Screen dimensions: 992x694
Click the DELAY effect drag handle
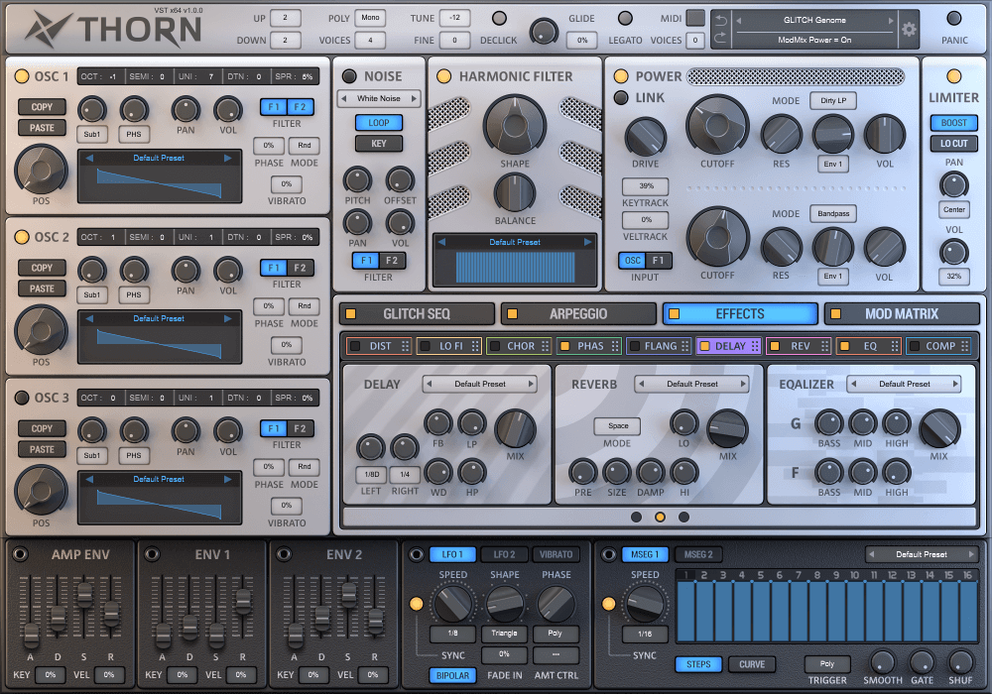[x=755, y=346]
